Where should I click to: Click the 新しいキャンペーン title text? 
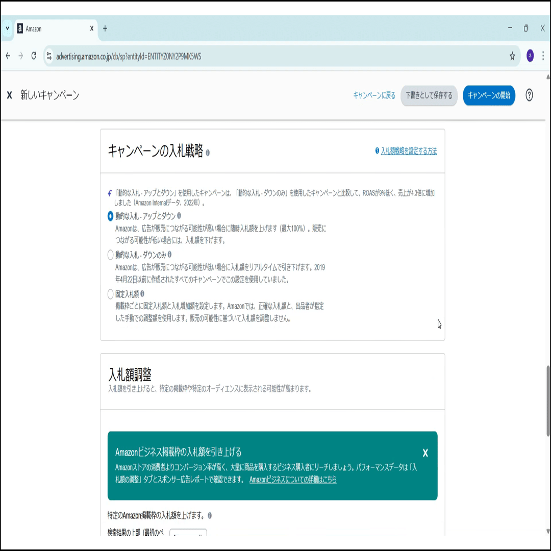click(49, 95)
